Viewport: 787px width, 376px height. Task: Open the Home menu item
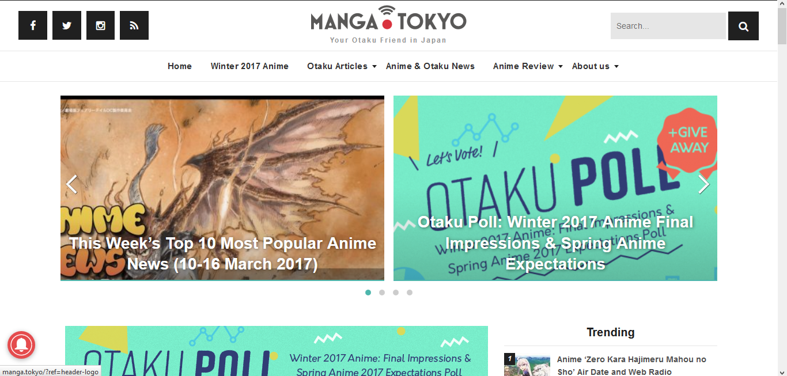[180, 66]
